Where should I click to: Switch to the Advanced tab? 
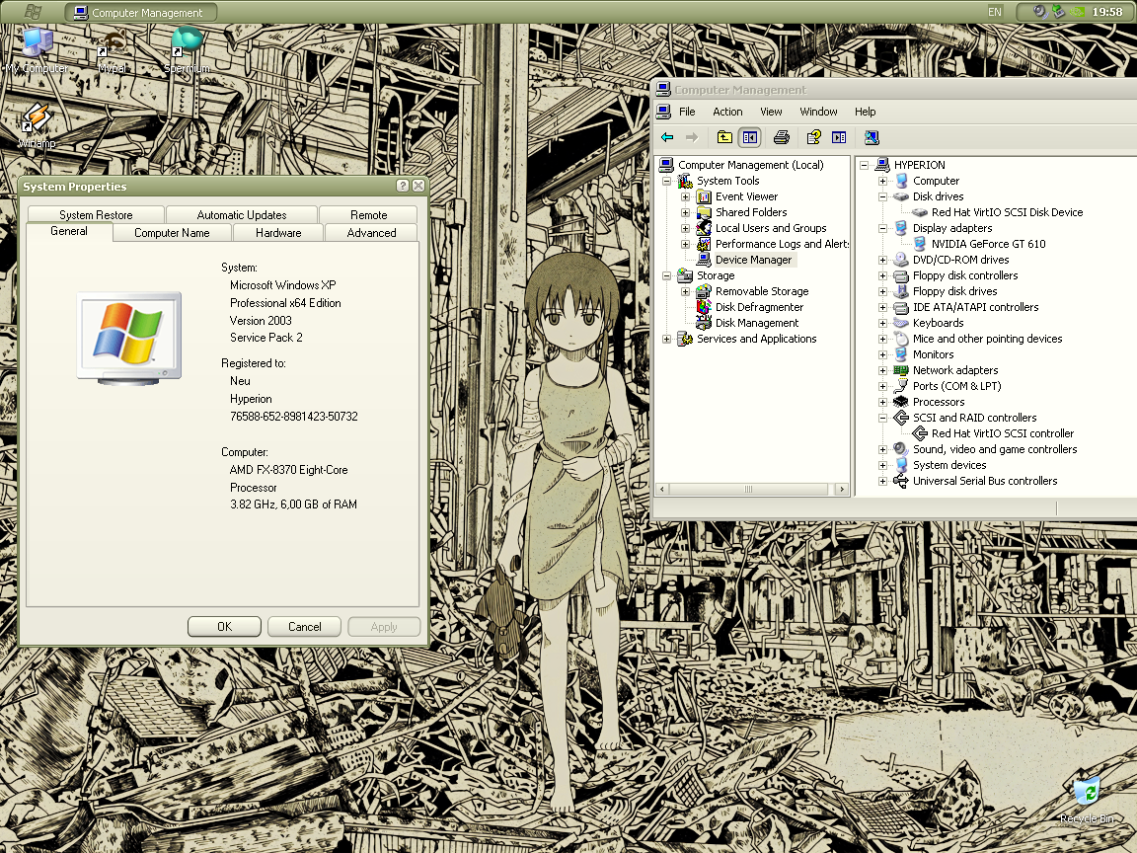(371, 233)
